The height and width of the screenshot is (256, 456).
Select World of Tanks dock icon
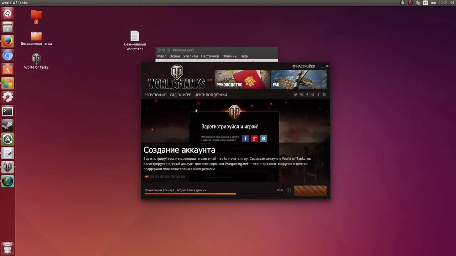[x=7, y=167]
